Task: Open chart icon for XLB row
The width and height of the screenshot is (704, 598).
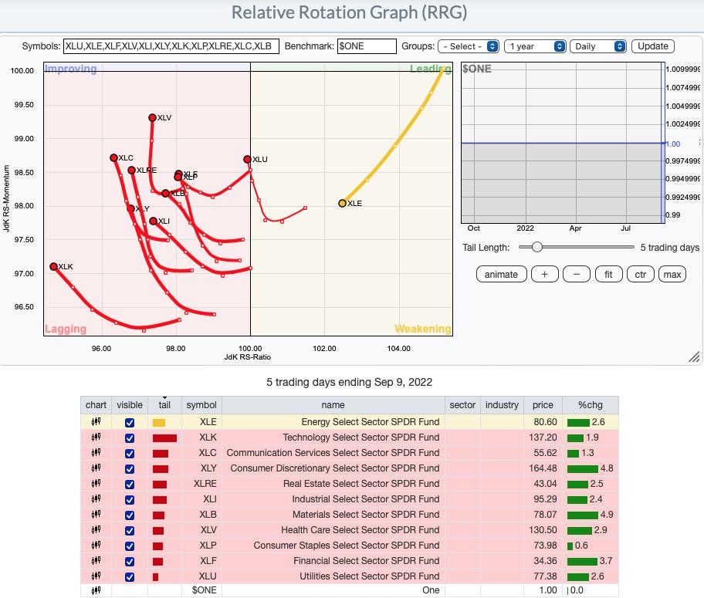Action: click(96, 515)
